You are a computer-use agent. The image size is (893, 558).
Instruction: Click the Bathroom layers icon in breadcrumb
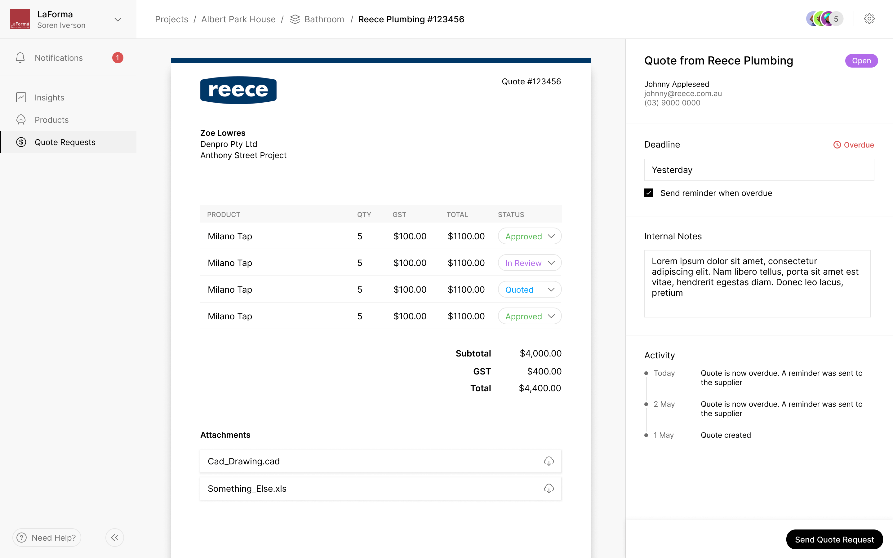(x=295, y=19)
